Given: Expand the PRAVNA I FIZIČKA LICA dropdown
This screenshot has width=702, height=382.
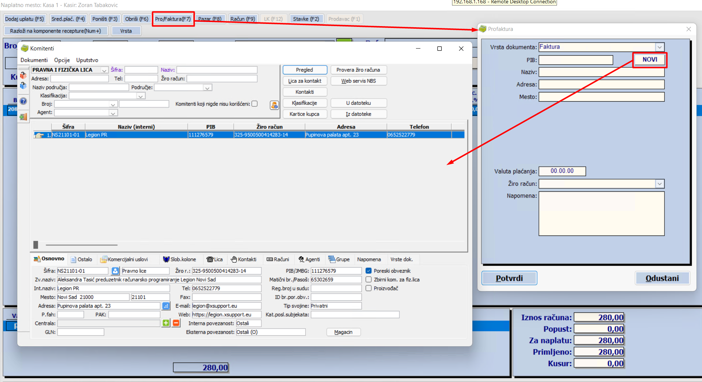Looking at the screenshot, I should coord(104,70).
